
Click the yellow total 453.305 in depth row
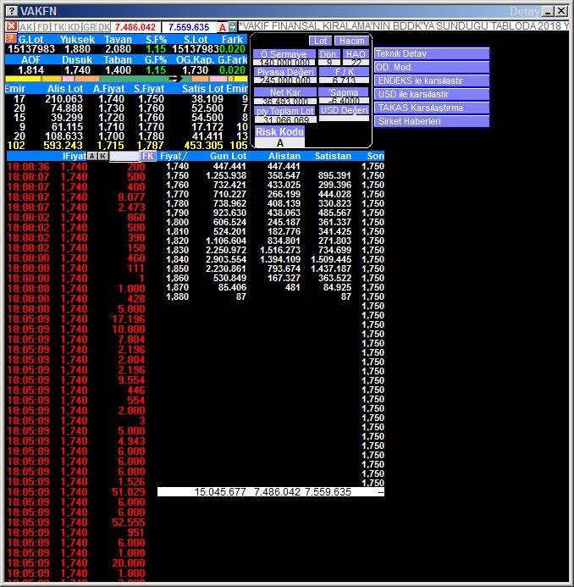[203, 146]
